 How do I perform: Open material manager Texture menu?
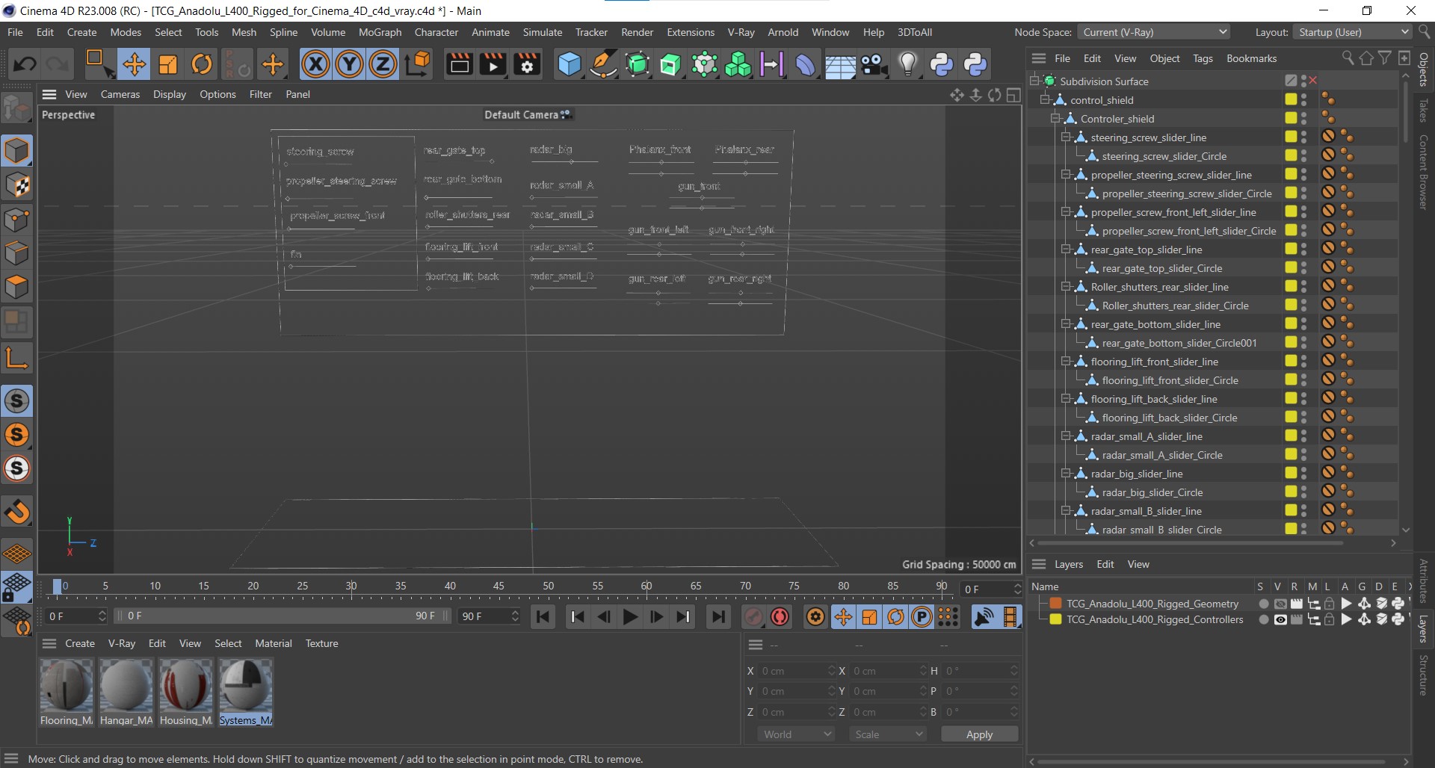(x=321, y=643)
